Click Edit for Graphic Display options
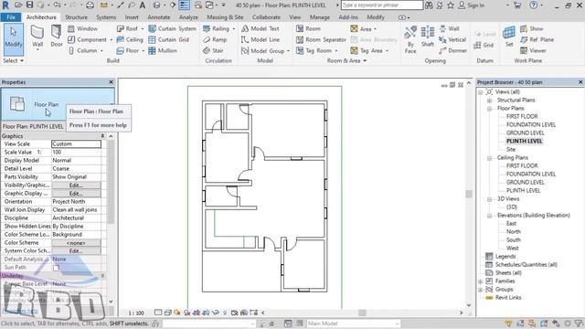Screen dimensions: 585x329 (x=76, y=194)
